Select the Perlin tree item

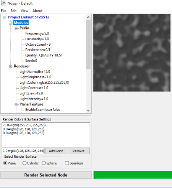pyautogui.click(x=24, y=28)
